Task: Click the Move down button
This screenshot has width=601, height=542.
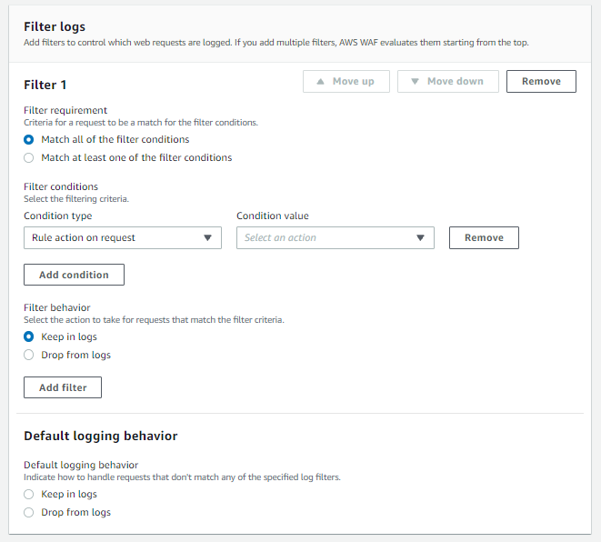Action: point(447,82)
